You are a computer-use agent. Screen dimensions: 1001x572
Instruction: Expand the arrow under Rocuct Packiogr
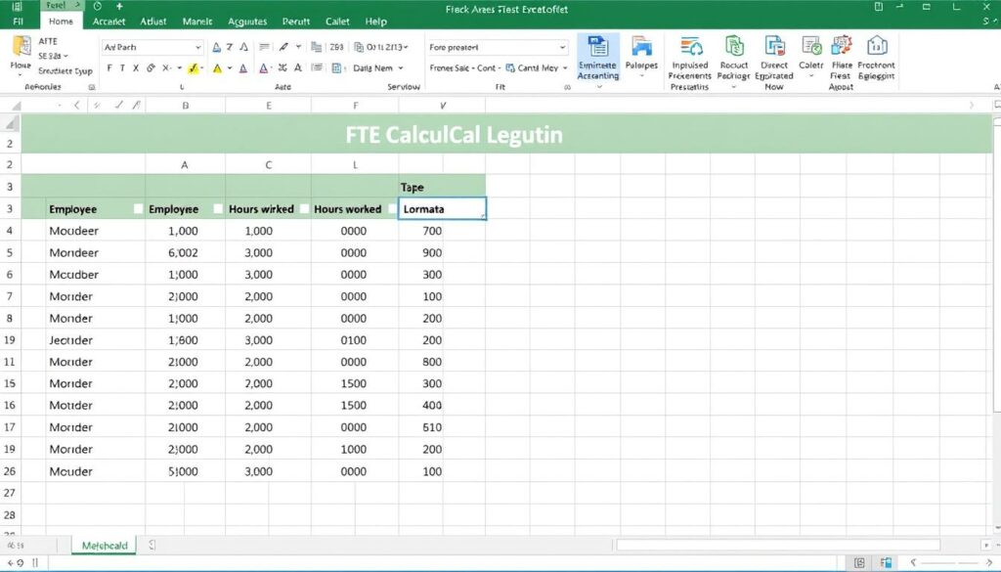(734, 86)
